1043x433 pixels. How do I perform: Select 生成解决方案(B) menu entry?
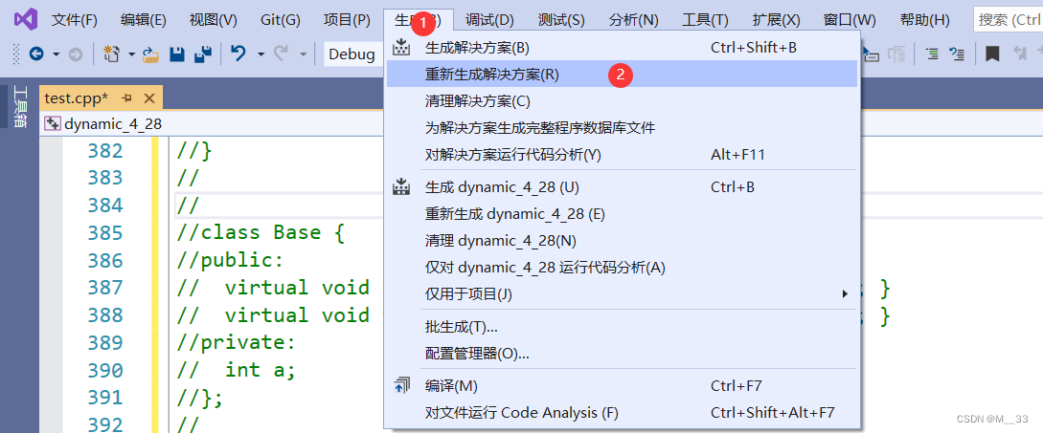coord(622,48)
